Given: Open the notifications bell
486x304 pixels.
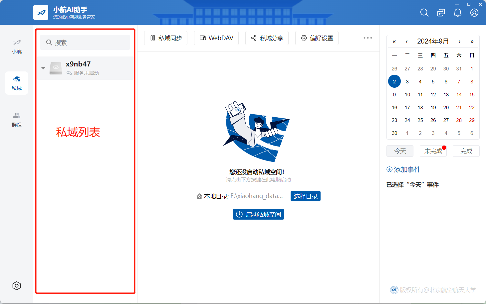Looking at the screenshot, I should [x=458, y=13].
